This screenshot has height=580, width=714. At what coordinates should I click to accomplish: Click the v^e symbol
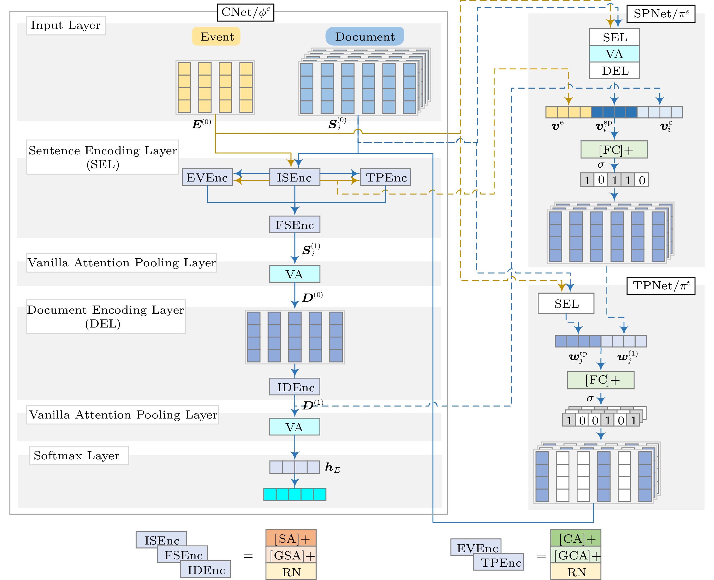557,125
